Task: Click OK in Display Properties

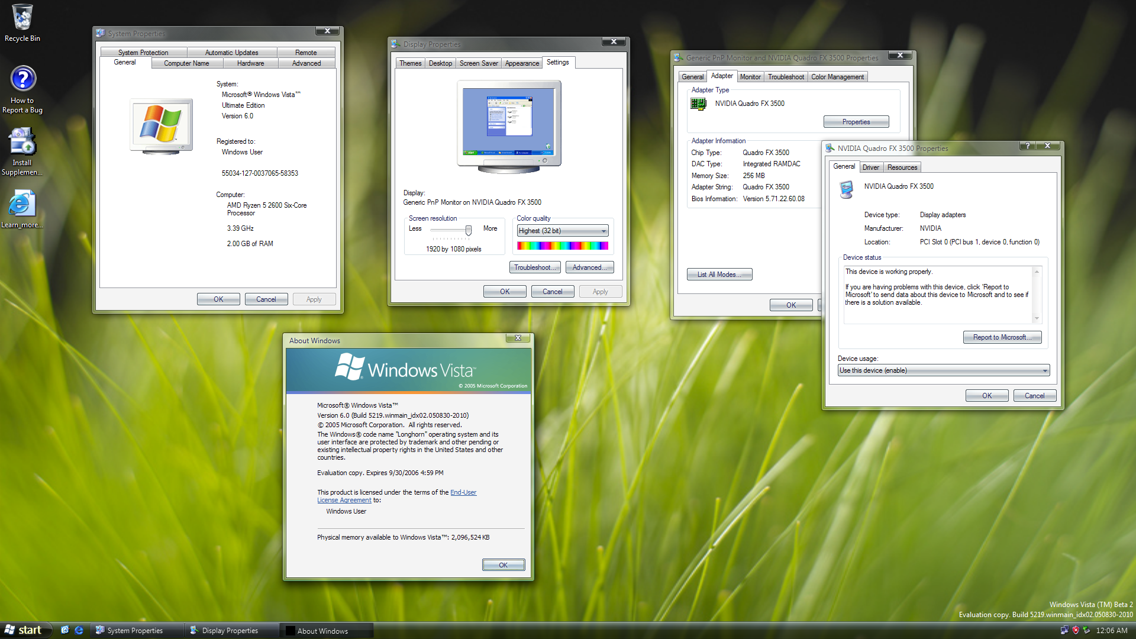Action: (x=505, y=292)
